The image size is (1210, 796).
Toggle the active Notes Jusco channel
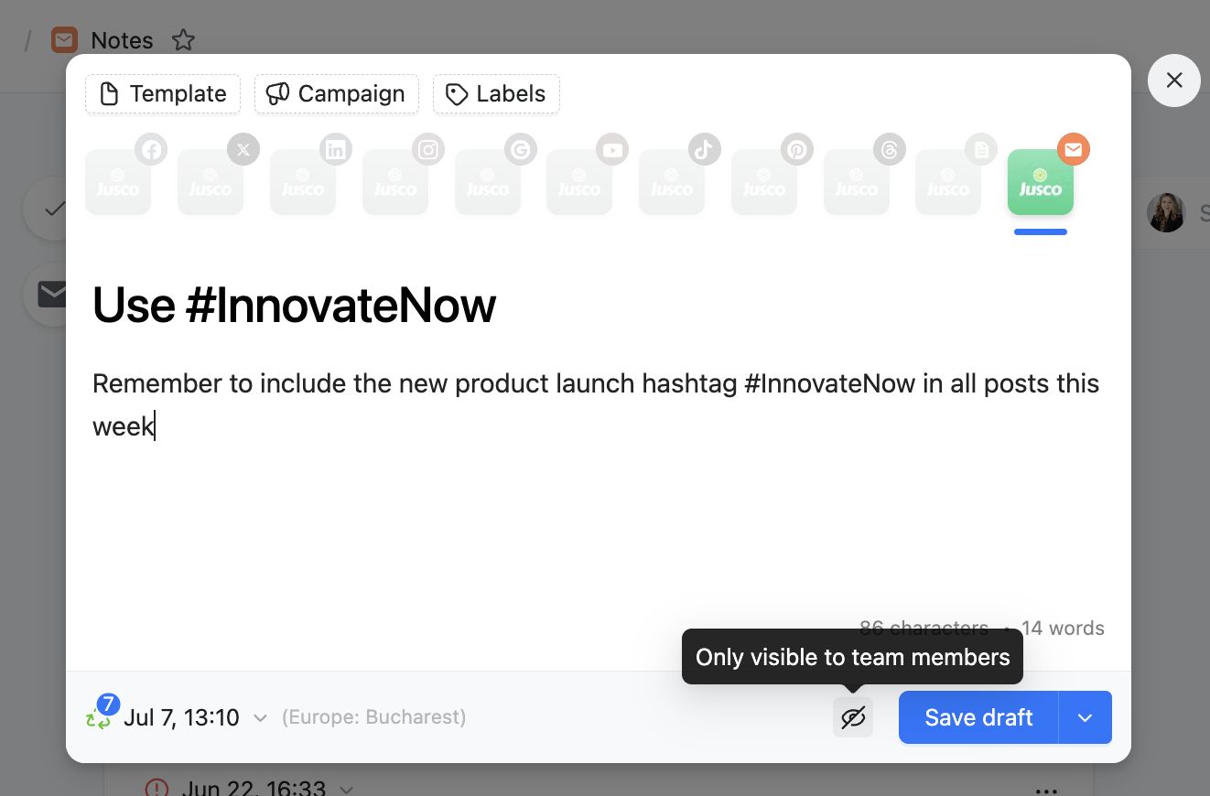1041,183
